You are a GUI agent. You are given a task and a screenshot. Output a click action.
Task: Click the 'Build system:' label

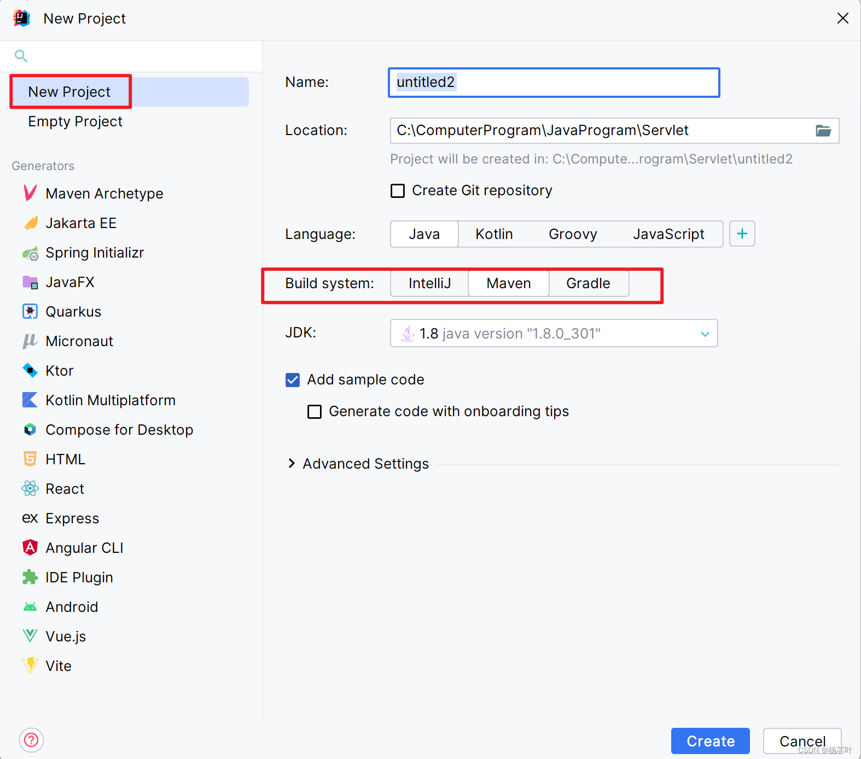pyautogui.click(x=329, y=283)
